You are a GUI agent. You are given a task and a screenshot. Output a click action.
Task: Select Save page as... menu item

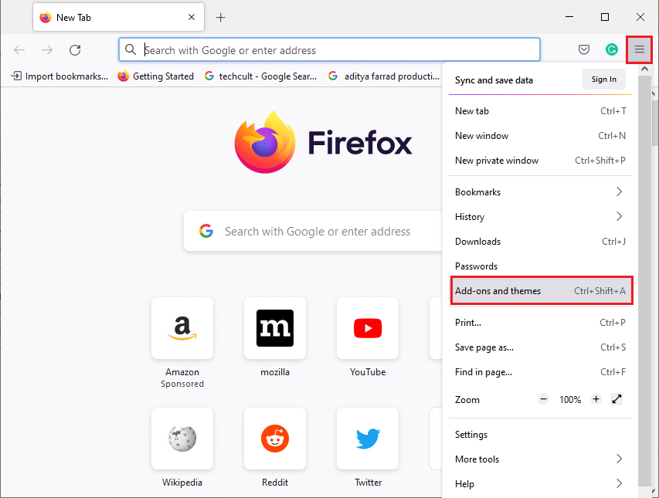[x=541, y=347]
